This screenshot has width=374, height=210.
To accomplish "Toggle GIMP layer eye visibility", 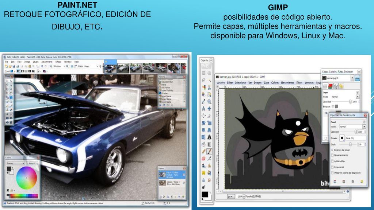I will click(x=326, y=113).
